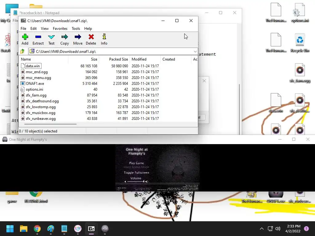This screenshot has width=315, height=236.
Task: Switch to Notepad in the taskbar
Action: tap(64, 229)
